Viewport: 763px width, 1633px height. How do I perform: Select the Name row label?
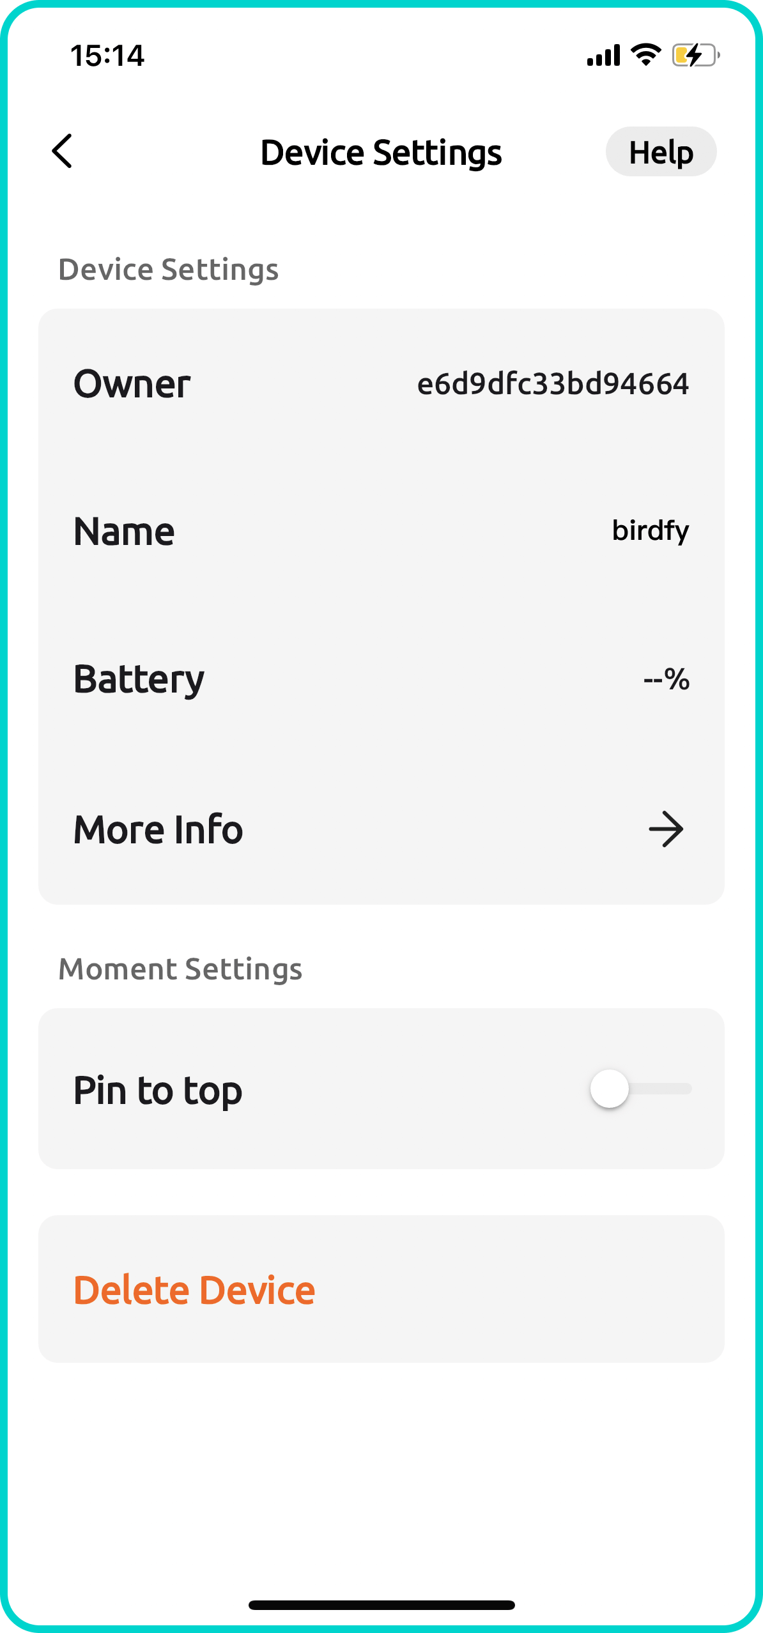124,532
